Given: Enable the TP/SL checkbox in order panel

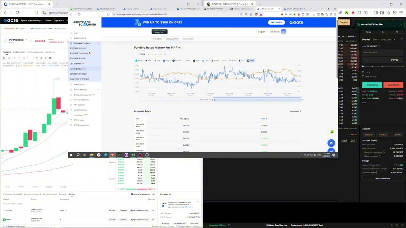Looking at the screenshot, I should coord(363,72).
